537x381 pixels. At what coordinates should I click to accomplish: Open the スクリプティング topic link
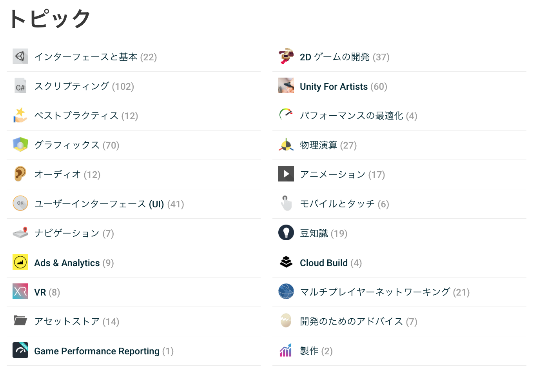[x=84, y=86]
